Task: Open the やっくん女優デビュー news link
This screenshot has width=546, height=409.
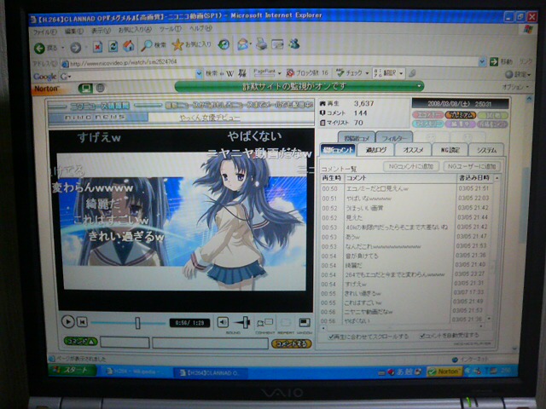Action: pos(210,118)
